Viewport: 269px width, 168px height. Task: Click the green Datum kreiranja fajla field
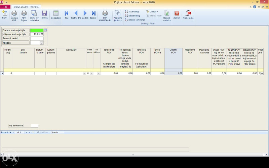(x=37, y=30)
